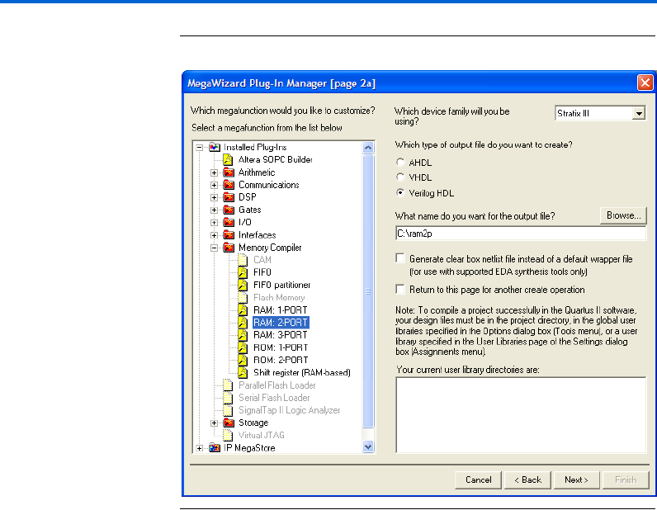The width and height of the screenshot is (657, 510).
Task: Expand the Interfaces category
Action: point(214,235)
